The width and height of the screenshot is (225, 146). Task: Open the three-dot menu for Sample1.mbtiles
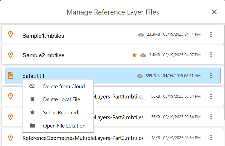click(x=211, y=34)
